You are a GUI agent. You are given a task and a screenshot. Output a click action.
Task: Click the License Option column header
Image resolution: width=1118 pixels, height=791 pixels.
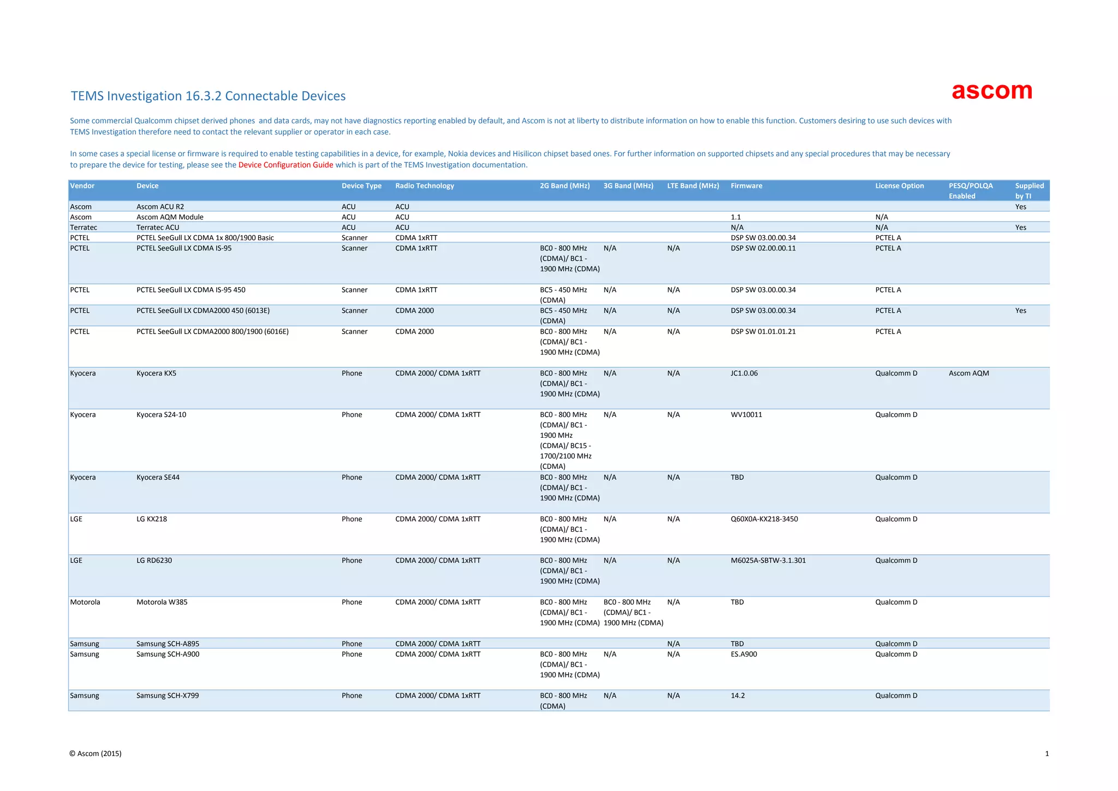click(899, 186)
